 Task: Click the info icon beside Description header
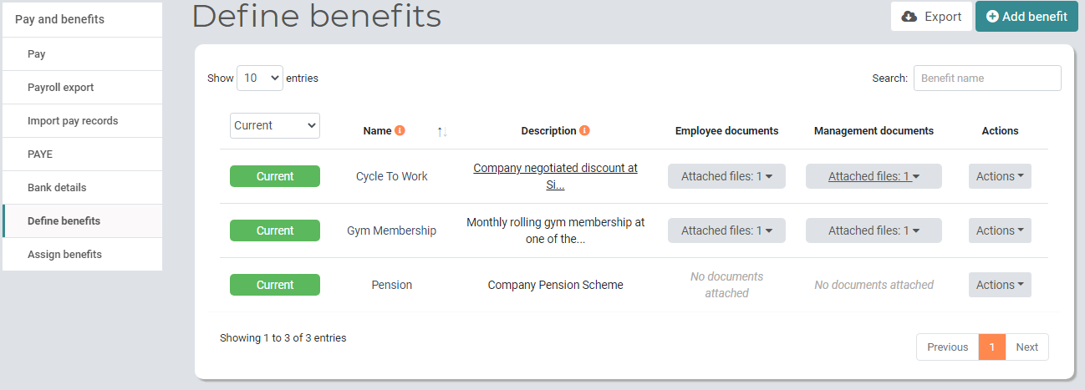[x=584, y=131]
